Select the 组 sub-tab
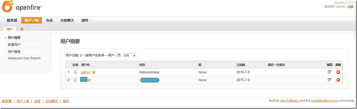This screenshot has height=109, width=357. (x=22, y=29)
